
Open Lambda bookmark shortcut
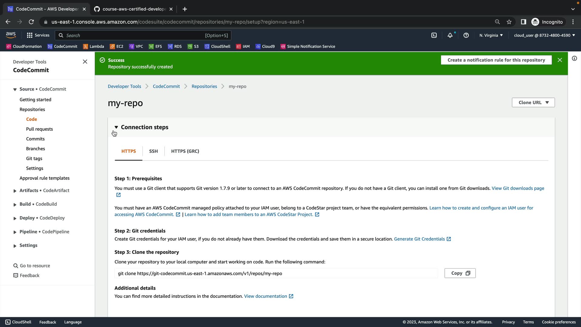(94, 46)
